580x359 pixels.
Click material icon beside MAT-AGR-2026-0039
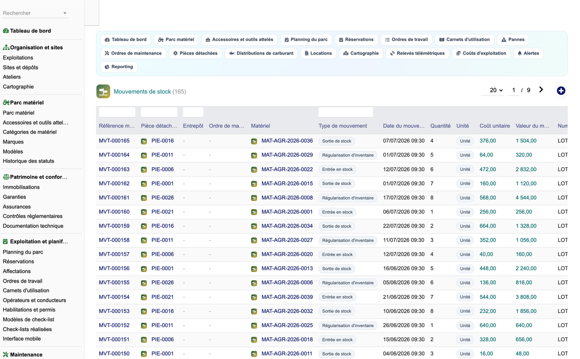tap(254, 297)
